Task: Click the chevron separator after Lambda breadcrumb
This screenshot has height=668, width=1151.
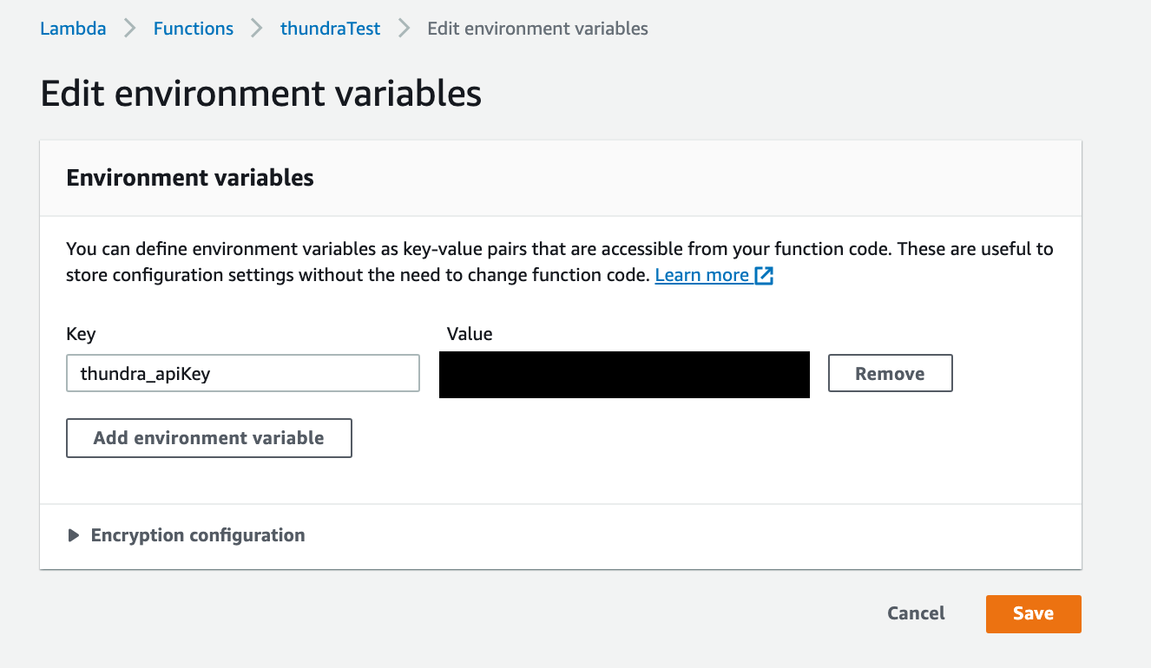Action: [130, 29]
